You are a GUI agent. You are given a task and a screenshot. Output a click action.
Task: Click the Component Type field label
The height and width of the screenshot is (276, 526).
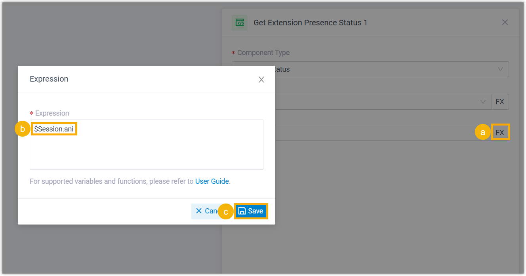pos(263,53)
